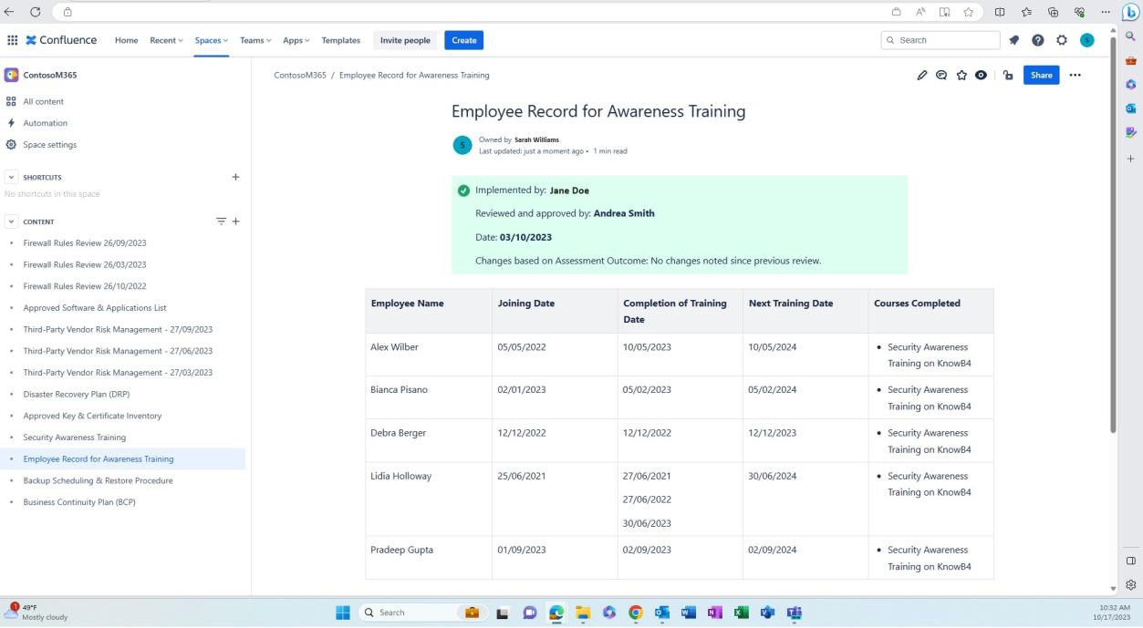Go to Home in the top navigation

pyautogui.click(x=126, y=40)
